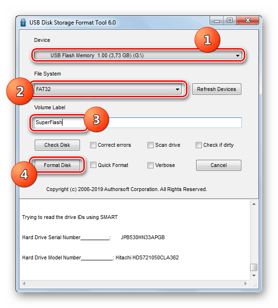Click the USB drive app icon in title bar
This screenshot has height=308, width=278.
coord(23,23)
